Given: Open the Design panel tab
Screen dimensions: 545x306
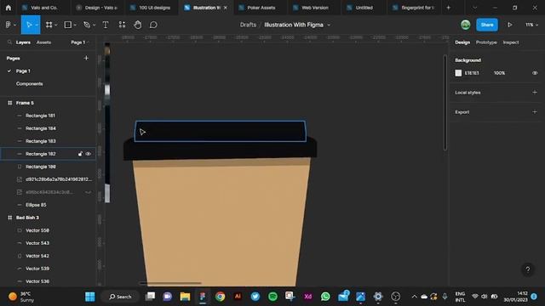Looking at the screenshot, I should 462,42.
